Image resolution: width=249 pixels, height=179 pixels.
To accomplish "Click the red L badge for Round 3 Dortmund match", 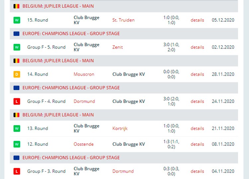I will click(17, 171).
